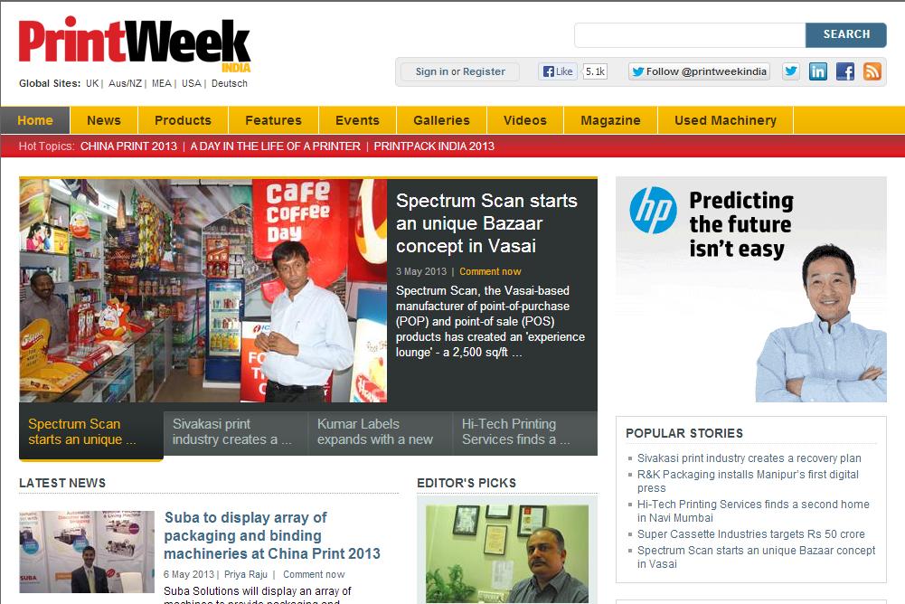Viewport: 905px width, 604px height.
Task: Click the Suba article thumbnail image
Action: point(87,552)
